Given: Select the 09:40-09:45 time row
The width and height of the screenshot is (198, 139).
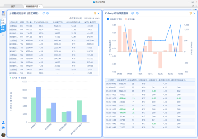Looking at the screenshot, I should click(150, 84).
